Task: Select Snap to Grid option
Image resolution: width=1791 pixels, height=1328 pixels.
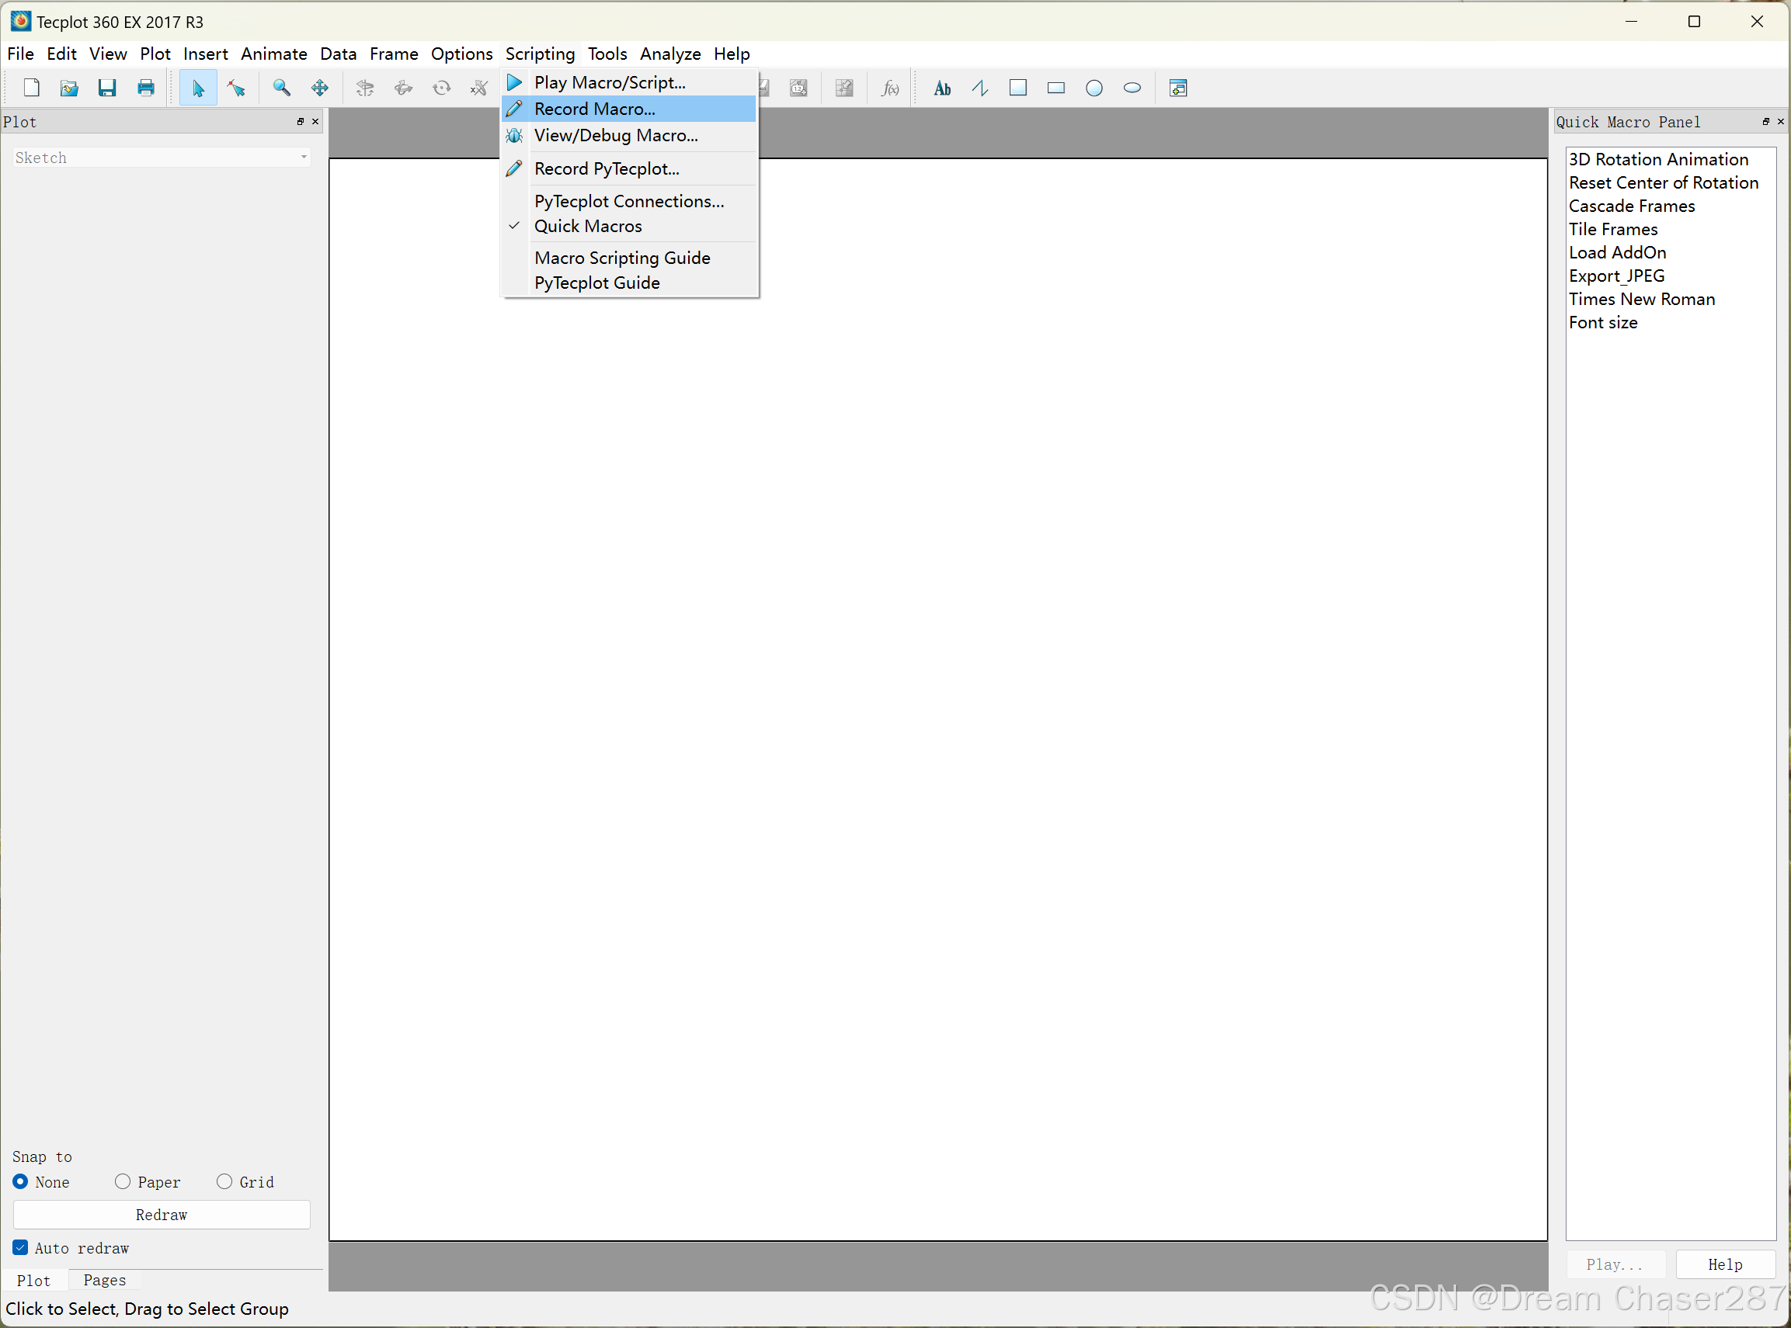Action: pyautogui.click(x=225, y=1181)
